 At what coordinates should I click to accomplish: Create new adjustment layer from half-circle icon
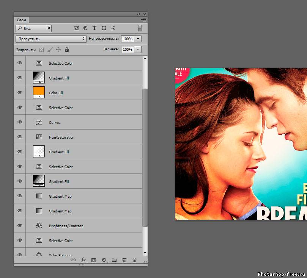[x=104, y=260]
